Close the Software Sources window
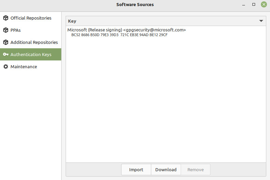The image size is (270, 180). point(264,4)
